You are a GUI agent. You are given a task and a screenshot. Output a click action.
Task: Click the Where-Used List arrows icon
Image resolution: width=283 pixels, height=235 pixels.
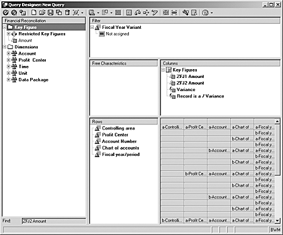[146, 13]
